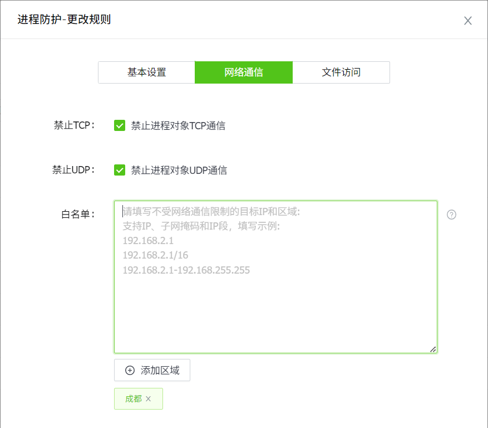Click the 禁止TCP row label
Screen dimensions: 488x428
(x=74, y=125)
